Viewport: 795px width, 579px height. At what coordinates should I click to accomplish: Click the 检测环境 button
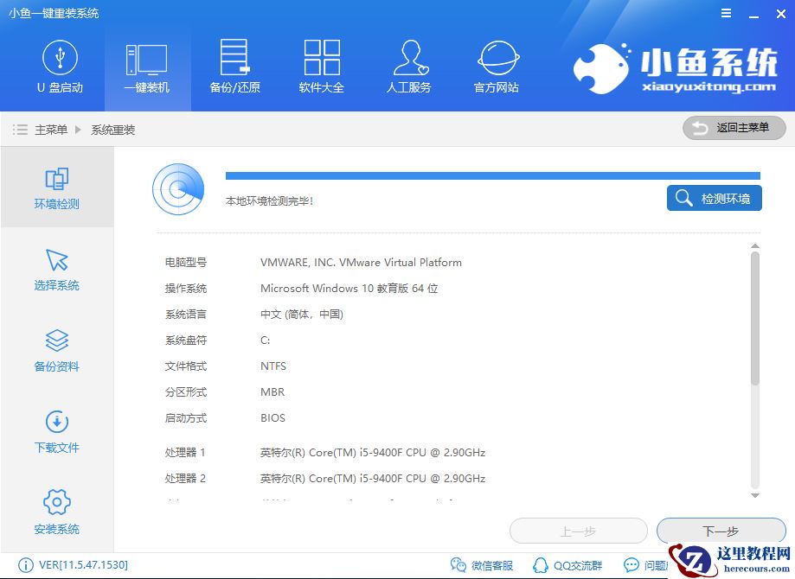pyautogui.click(x=713, y=198)
